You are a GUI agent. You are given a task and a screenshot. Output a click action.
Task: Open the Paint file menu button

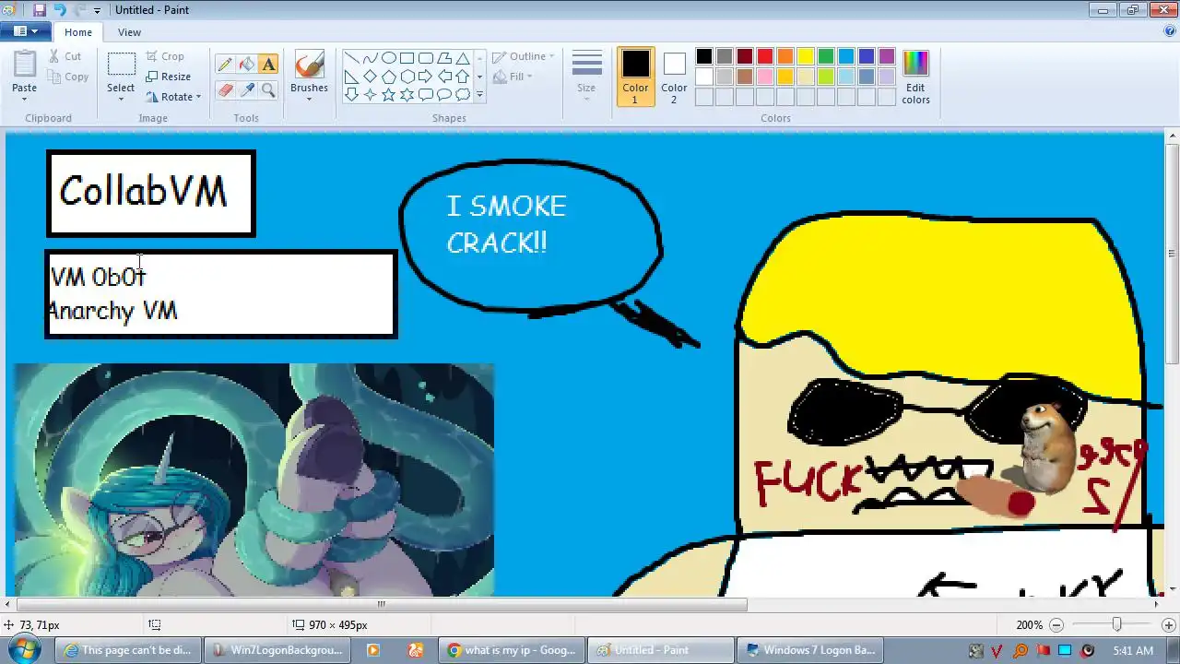pyautogui.click(x=24, y=31)
